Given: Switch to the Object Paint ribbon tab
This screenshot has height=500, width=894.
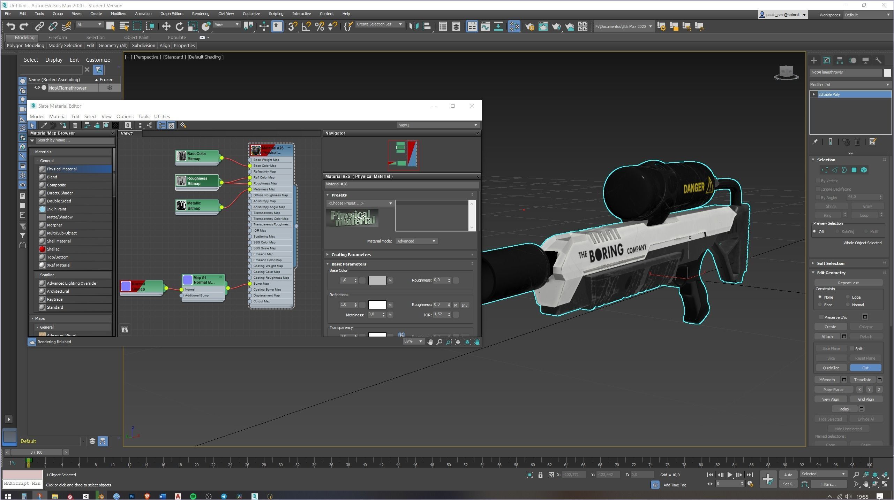Looking at the screenshot, I should 136,37.
